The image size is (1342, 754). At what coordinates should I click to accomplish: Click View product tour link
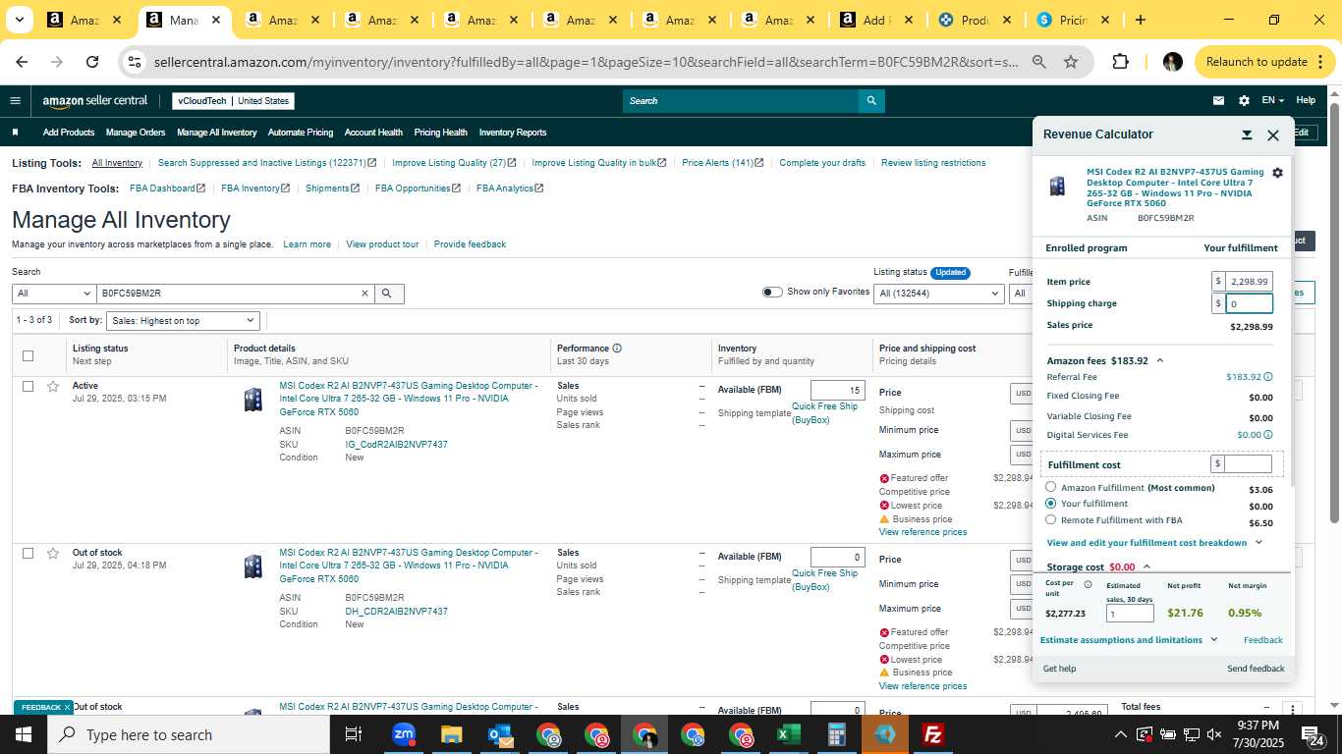382,243
